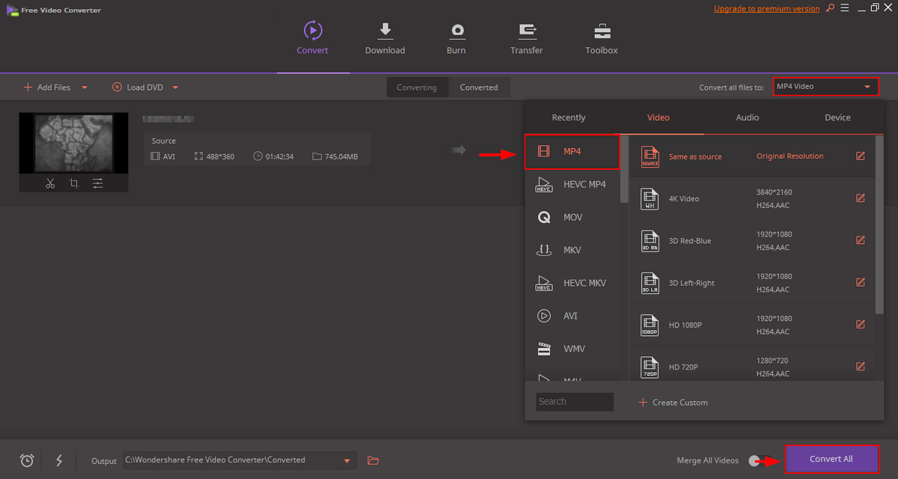Viewport: 898px width, 479px height.
Task: Click the format list vertical scrollbar
Action: pos(624,172)
